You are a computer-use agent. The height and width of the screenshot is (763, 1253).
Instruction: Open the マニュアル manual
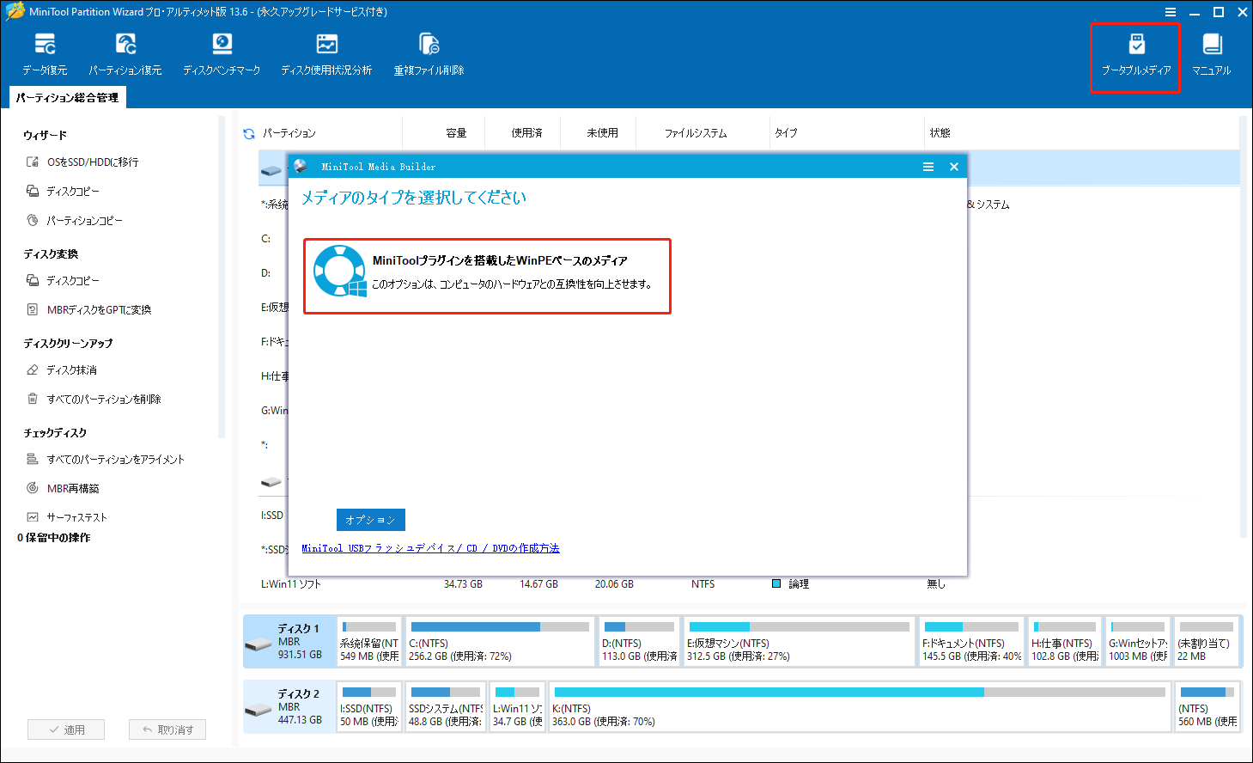tap(1212, 54)
